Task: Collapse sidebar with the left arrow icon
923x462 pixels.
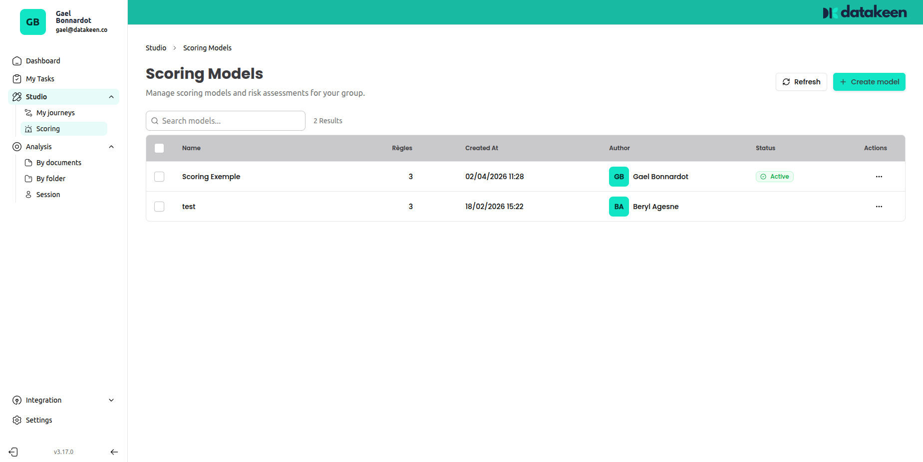Action: pos(114,452)
